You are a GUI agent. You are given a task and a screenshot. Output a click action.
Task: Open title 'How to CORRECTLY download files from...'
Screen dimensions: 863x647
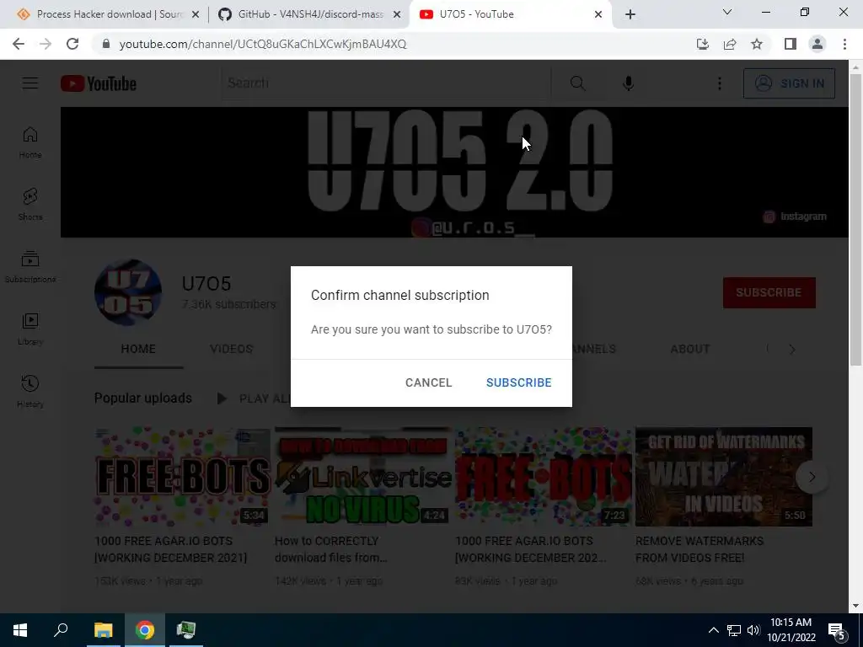pyautogui.click(x=331, y=549)
